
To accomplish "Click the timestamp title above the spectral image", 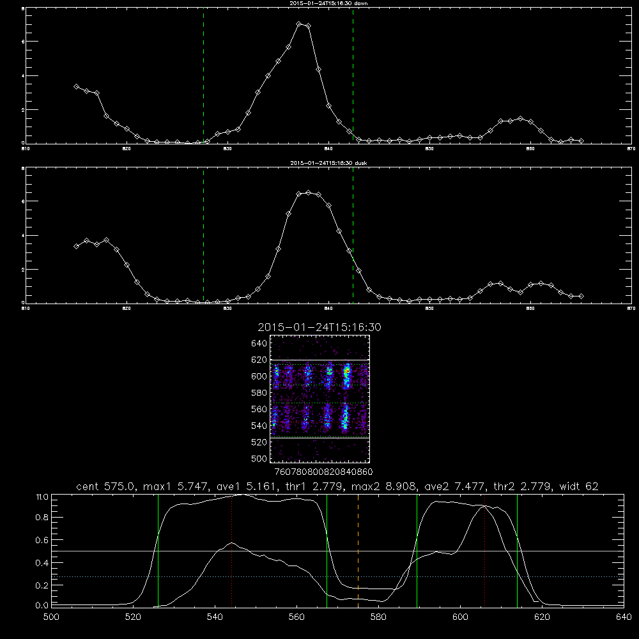I will click(319, 327).
